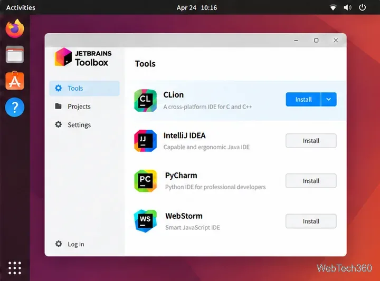
Task: Show Applications grid in the dock
Action: tap(15, 268)
